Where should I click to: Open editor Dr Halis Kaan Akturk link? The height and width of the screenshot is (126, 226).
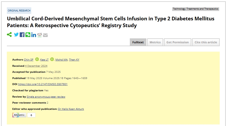(x=71, y=109)
